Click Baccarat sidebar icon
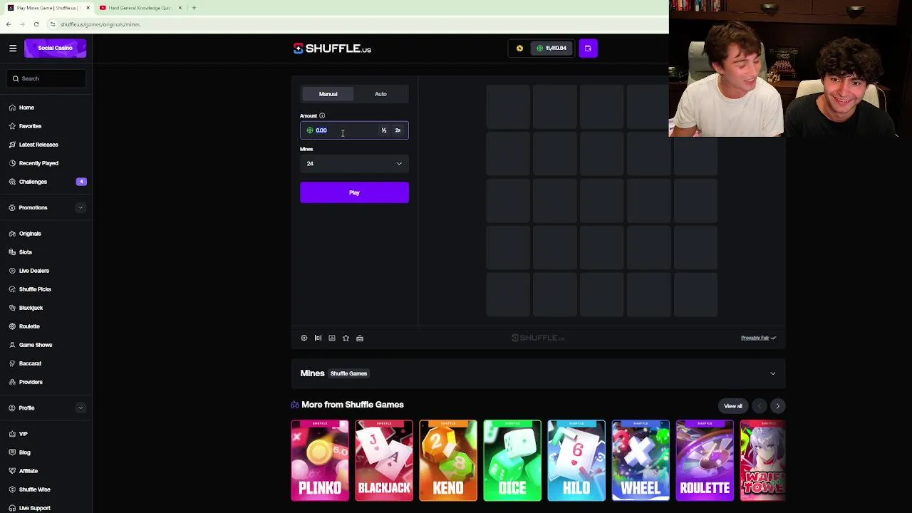The width and height of the screenshot is (912, 513). [x=13, y=363]
